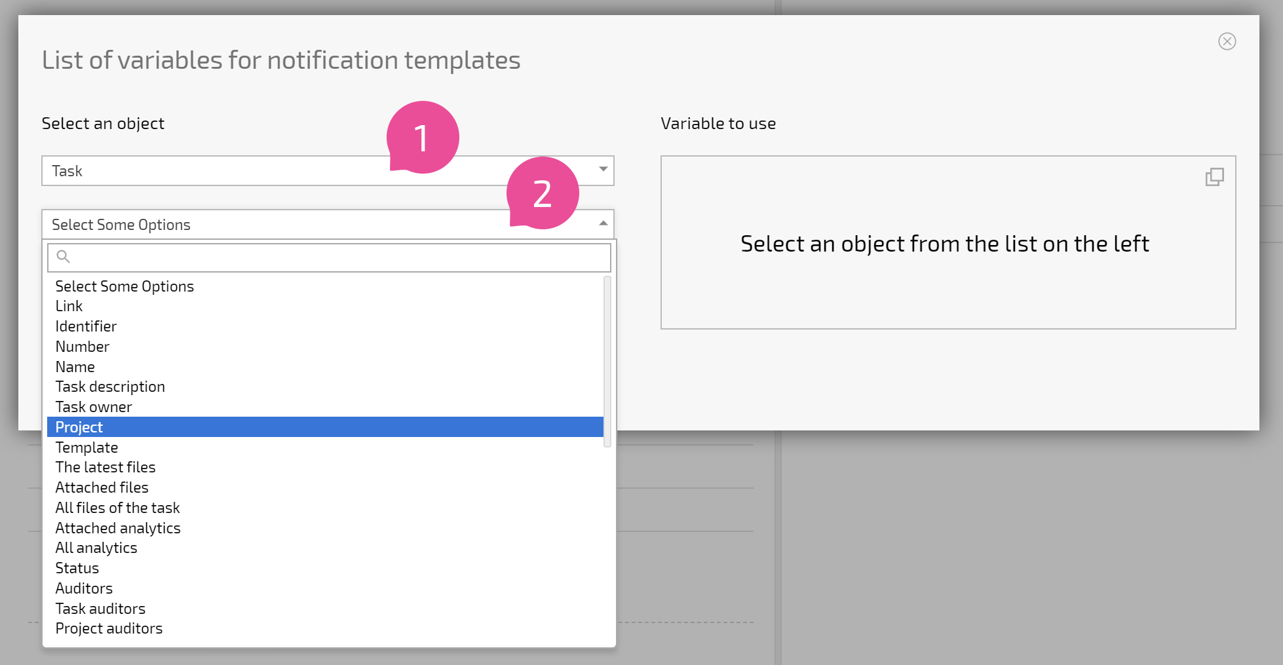Choose All files of the task
This screenshot has width=1283, height=665.
coord(325,508)
